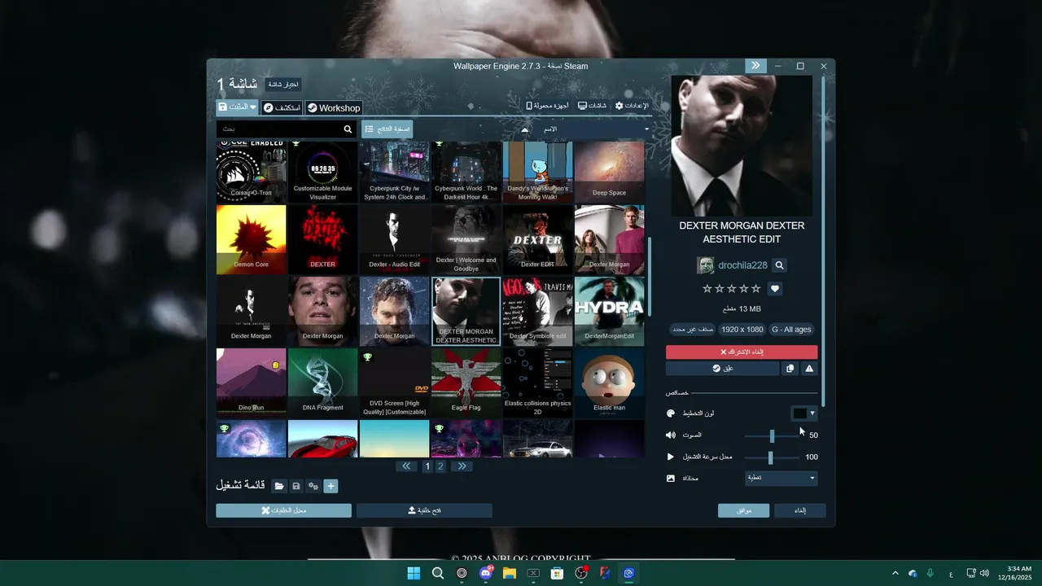1042x586 pixels.
Task: Open mobile devices (أجهزة محمولة) menu
Action: (x=547, y=106)
